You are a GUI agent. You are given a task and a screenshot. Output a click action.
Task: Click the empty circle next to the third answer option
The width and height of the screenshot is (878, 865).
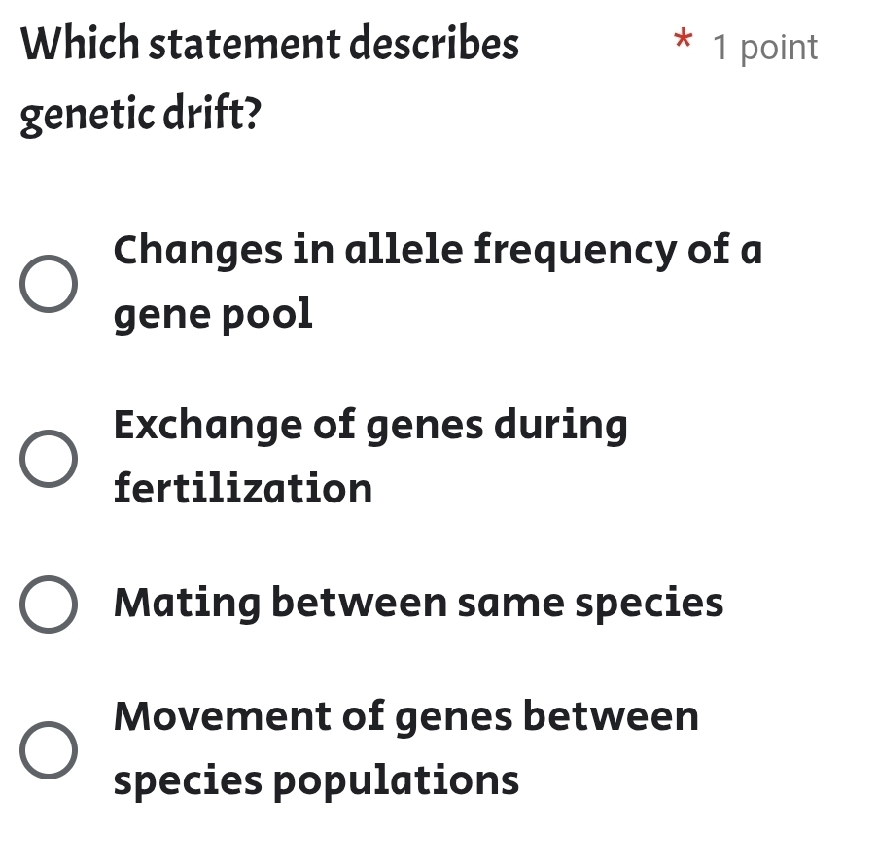[x=47, y=604]
